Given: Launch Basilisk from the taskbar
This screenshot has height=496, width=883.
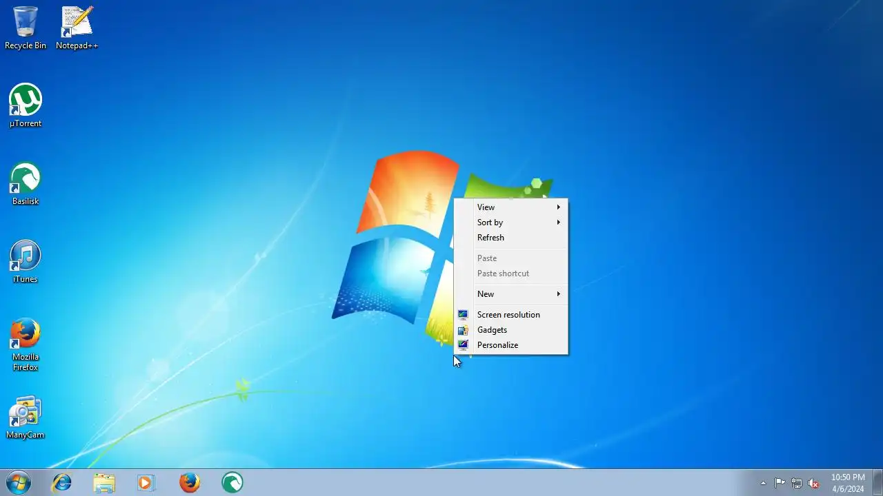Looking at the screenshot, I should point(232,482).
